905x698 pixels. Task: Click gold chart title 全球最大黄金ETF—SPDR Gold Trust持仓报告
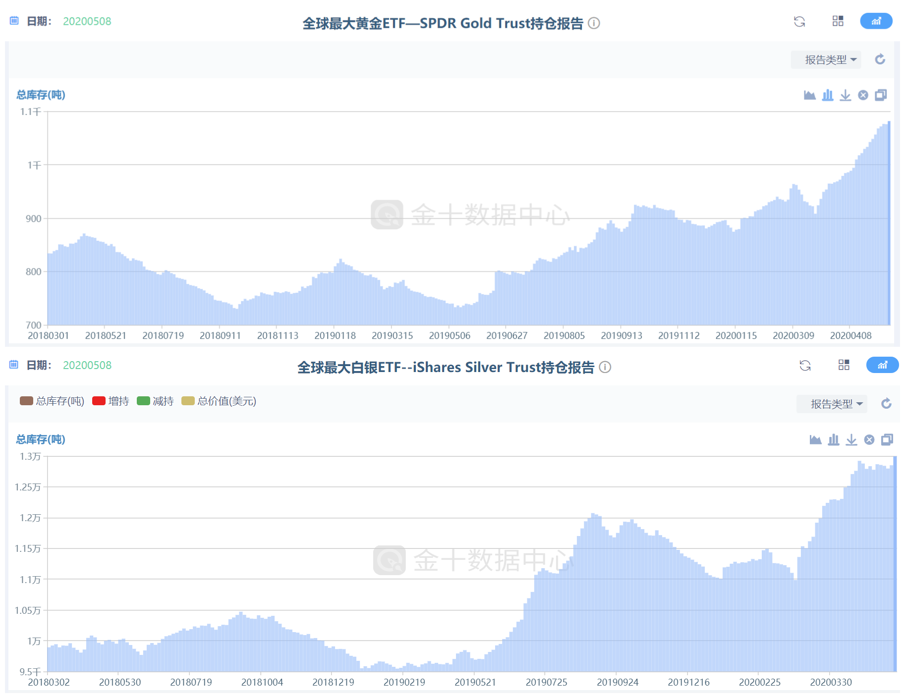point(443,23)
